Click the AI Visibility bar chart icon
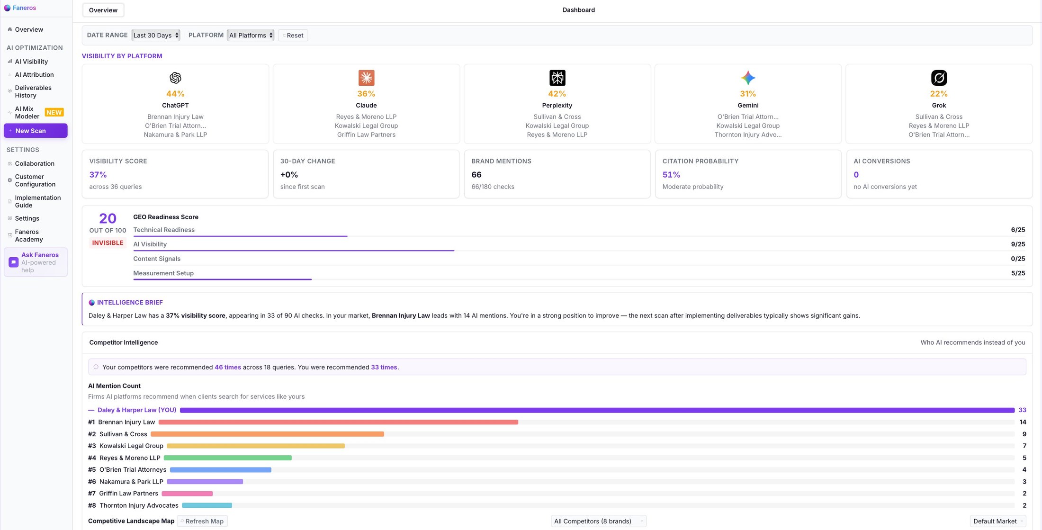This screenshot has width=1042, height=530. 9,62
